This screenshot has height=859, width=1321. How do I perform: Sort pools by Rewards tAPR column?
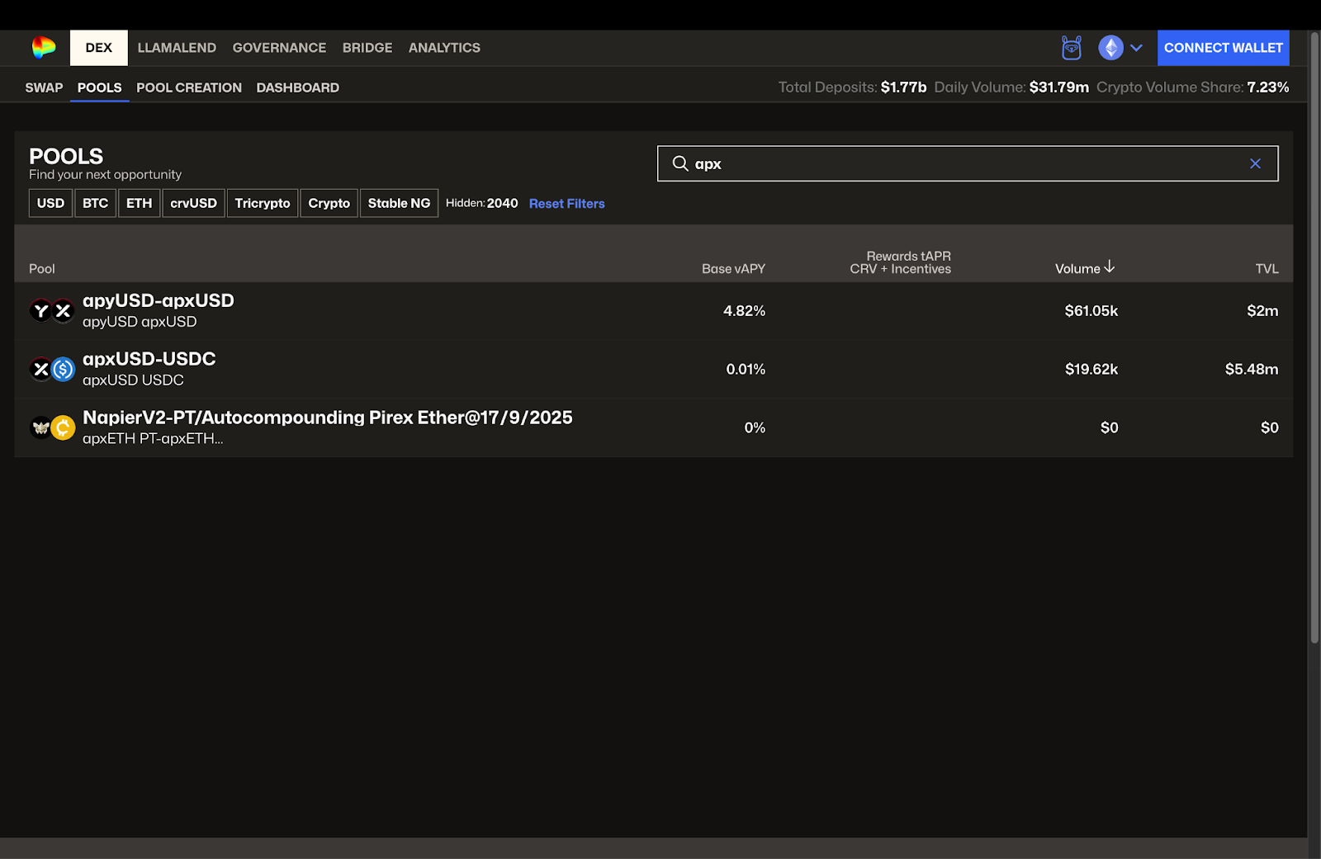click(900, 262)
